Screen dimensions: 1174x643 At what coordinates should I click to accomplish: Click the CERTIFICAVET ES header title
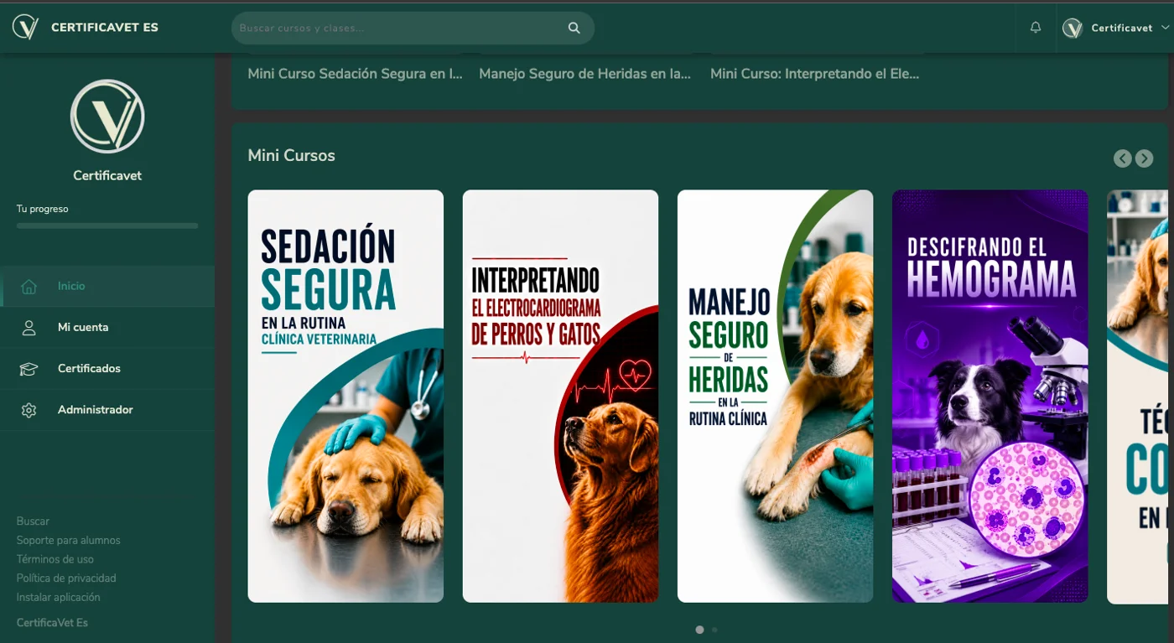tap(105, 28)
